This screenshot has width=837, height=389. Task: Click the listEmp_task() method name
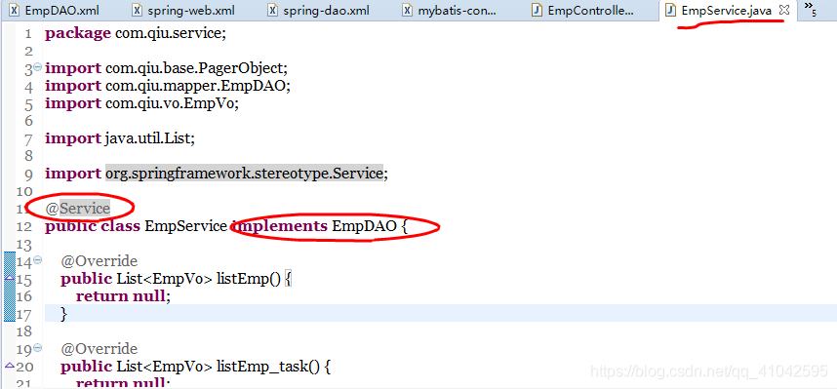point(267,367)
